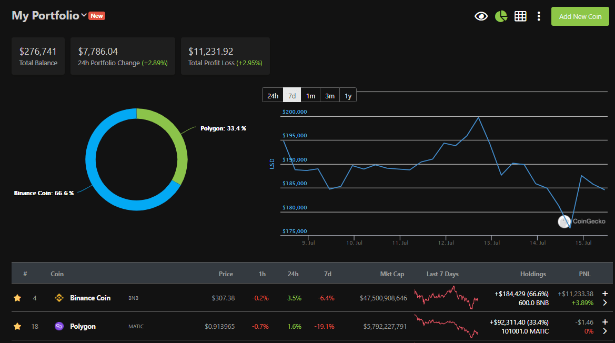
Task: Click the $200,000 y-axis label
Action: pos(295,112)
